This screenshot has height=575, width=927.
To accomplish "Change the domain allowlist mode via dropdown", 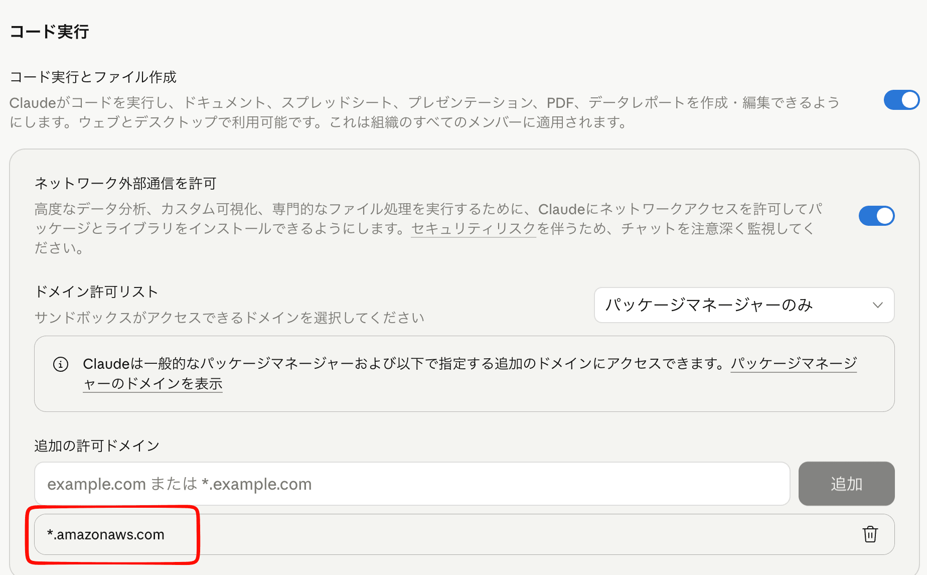I will pos(744,305).
